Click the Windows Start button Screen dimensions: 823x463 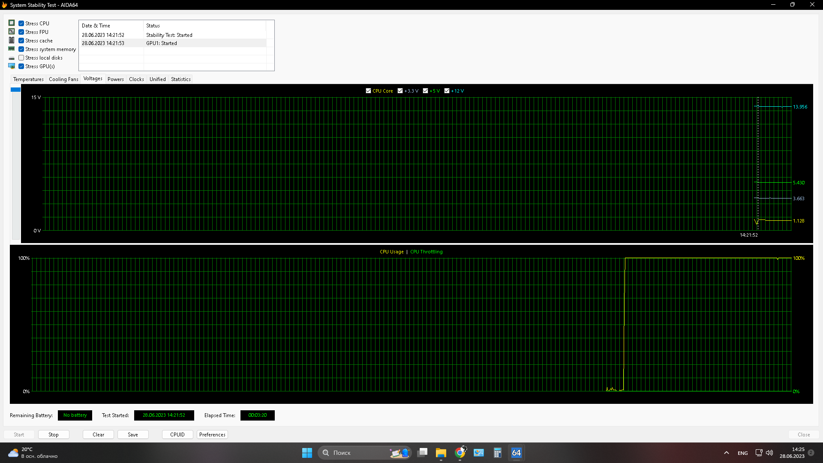click(x=307, y=453)
